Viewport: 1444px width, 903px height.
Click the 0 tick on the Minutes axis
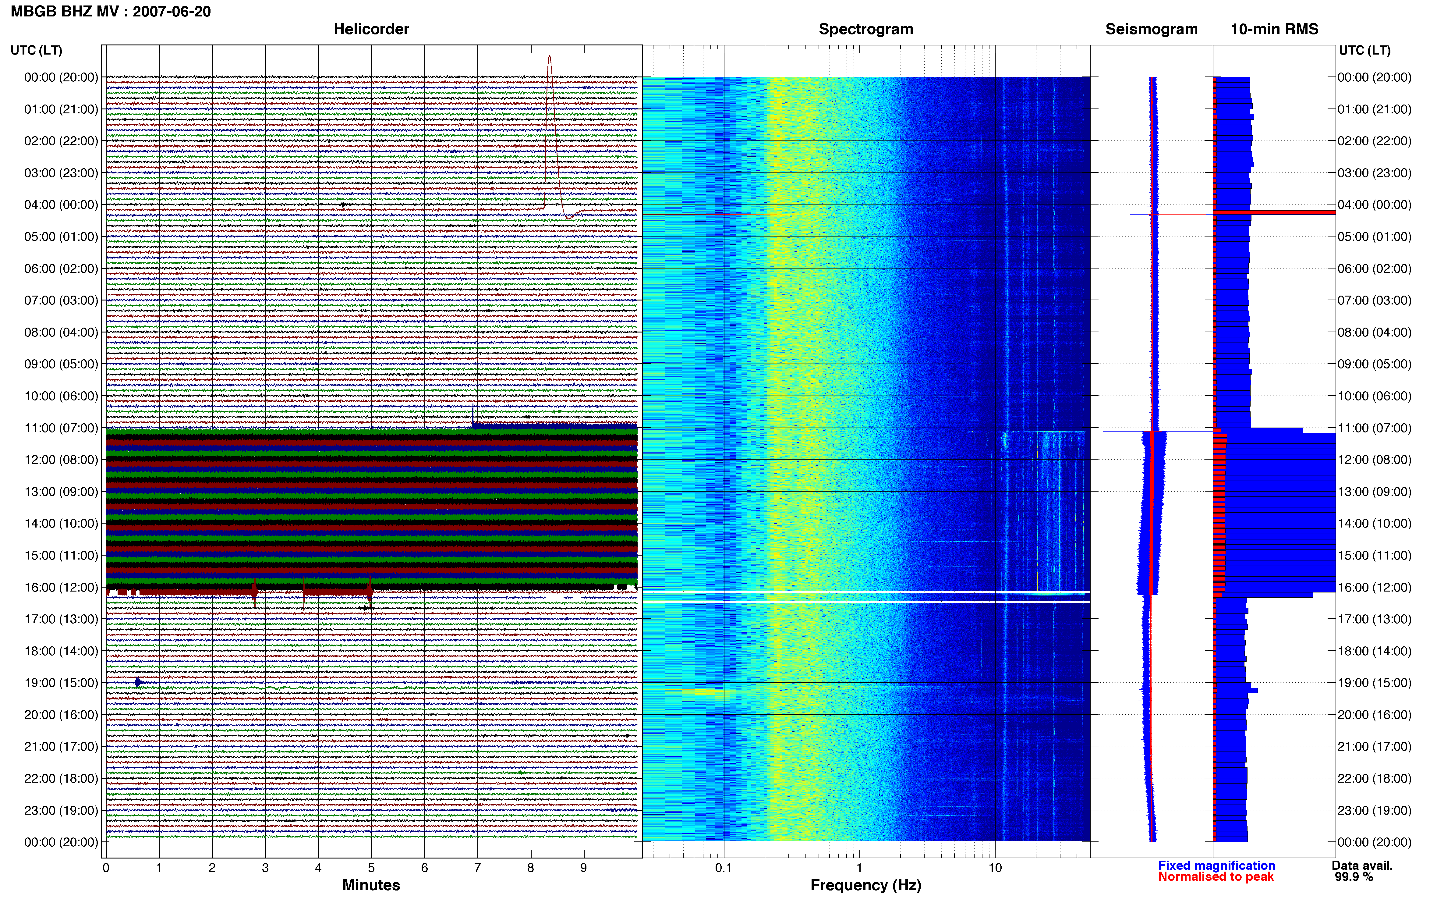coord(106,868)
